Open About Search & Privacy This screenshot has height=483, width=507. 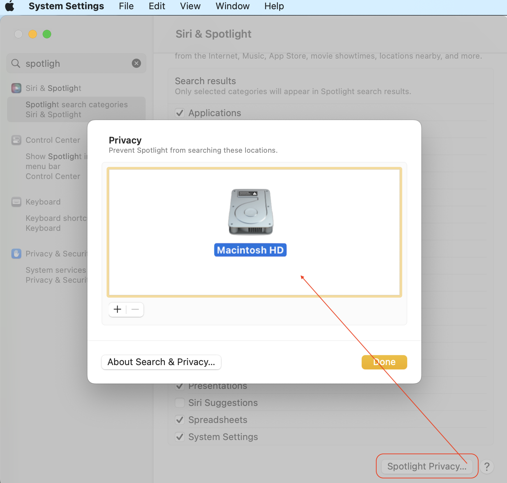[x=161, y=362]
